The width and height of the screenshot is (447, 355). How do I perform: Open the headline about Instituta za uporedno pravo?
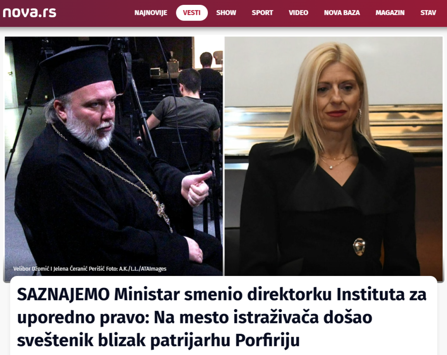click(x=222, y=317)
